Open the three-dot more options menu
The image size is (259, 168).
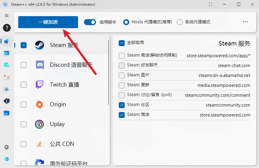coord(246,22)
